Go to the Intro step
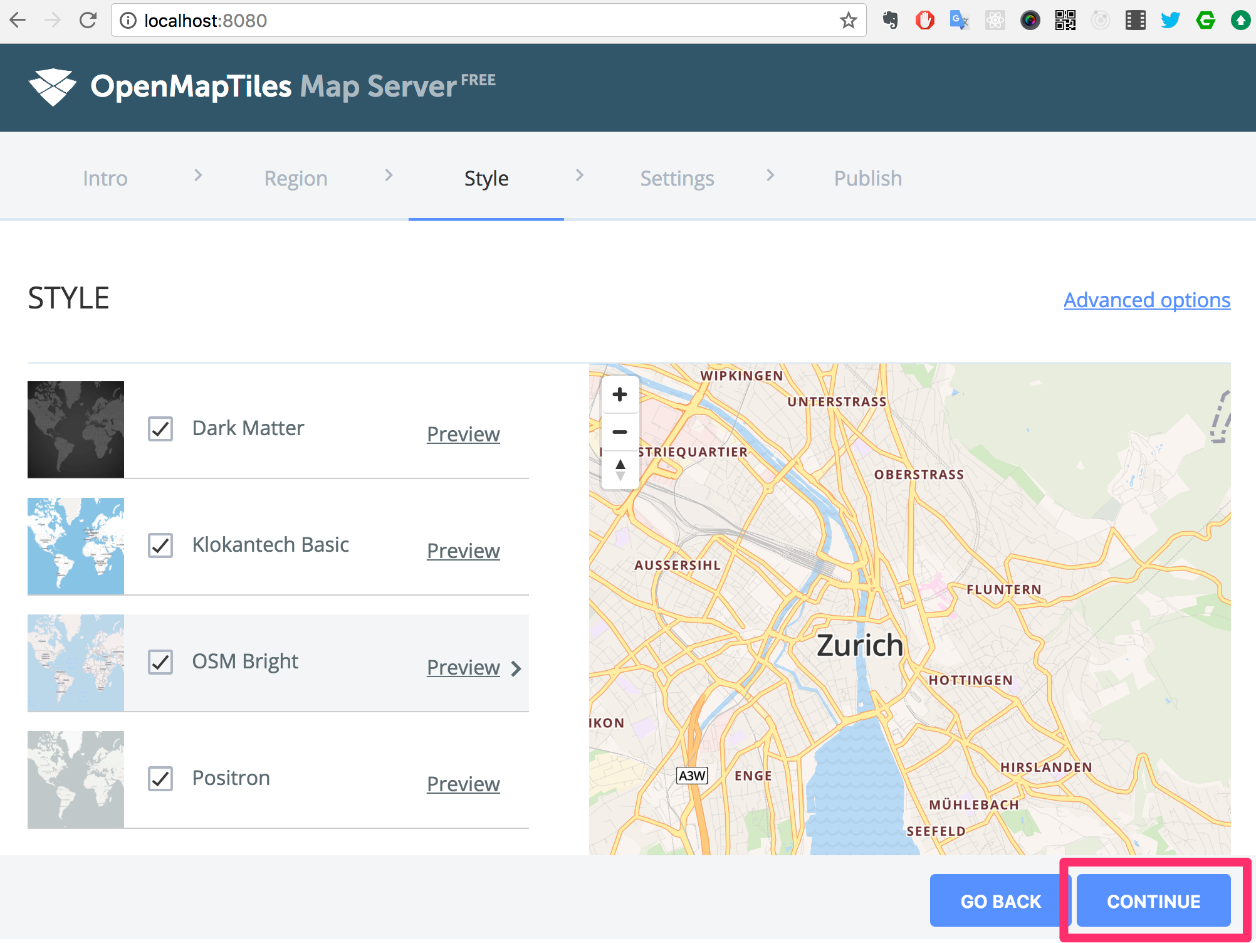Viewport: 1256px width, 943px height. coord(105,179)
